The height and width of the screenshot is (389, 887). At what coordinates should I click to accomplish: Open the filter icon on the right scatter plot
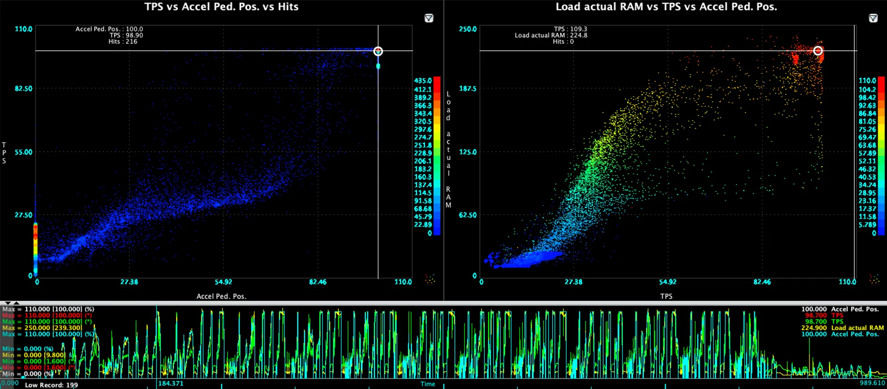click(873, 18)
